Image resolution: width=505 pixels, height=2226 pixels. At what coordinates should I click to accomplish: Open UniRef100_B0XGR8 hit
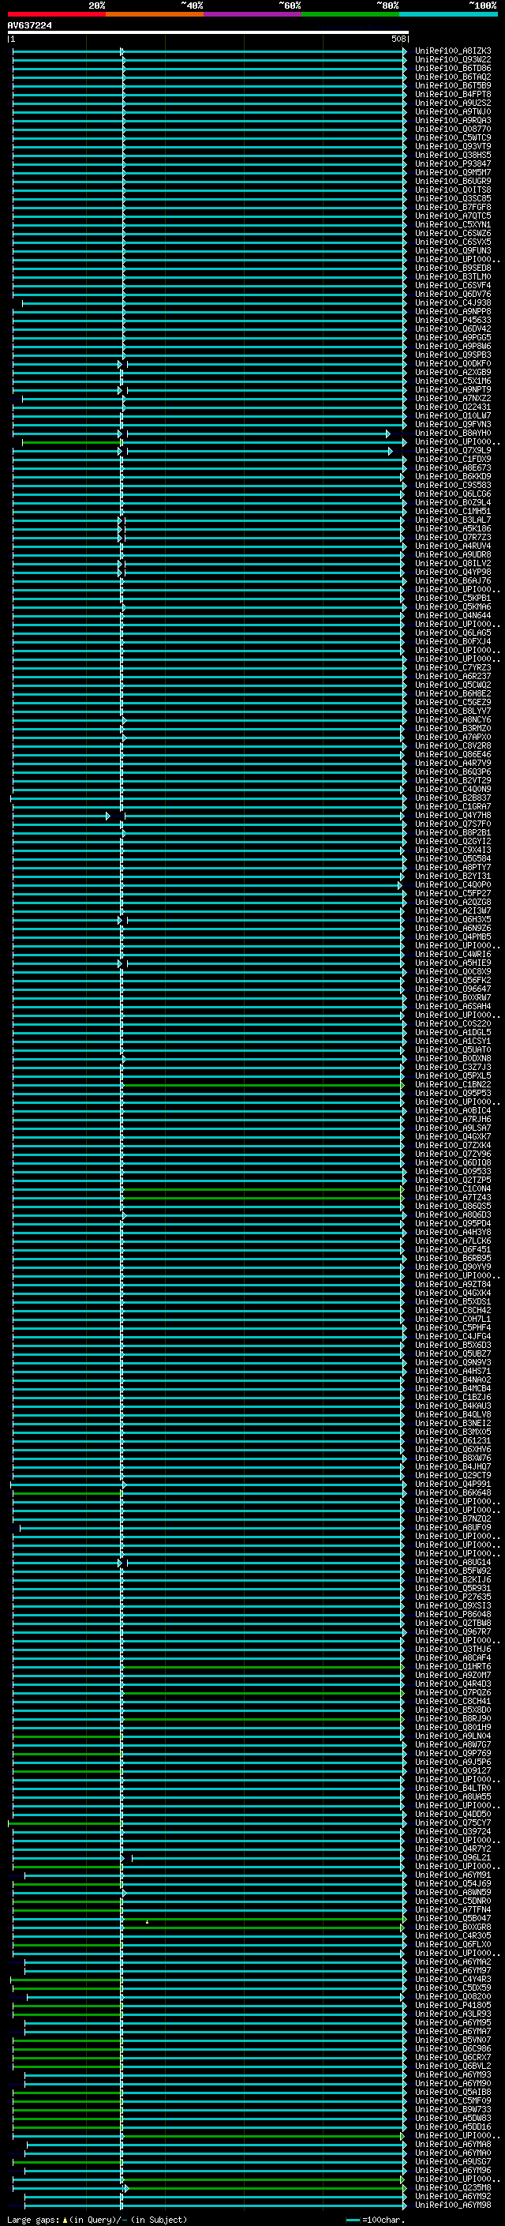click(453, 1926)
